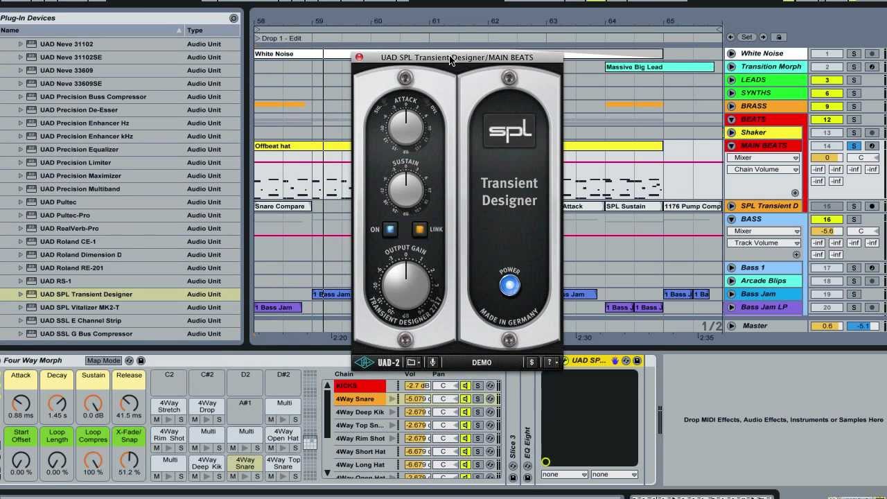Preview the 4Way Snare chain play arrow
Screen dimensions: 887x499
[x=392, y=399]
